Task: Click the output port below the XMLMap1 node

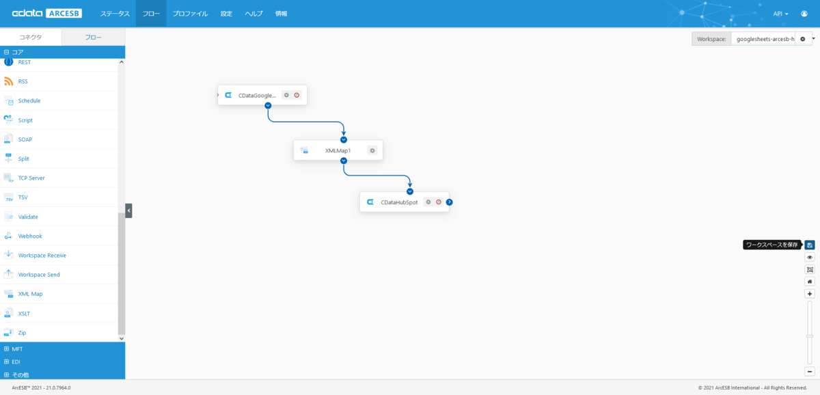Action: click(x=344, y=161)
